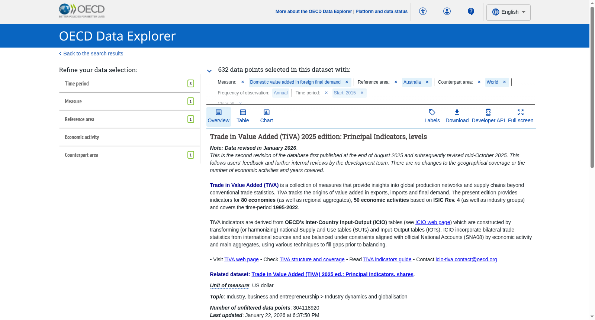Click the icio-tiva.contact@oecd.org email link
The image size is (595, 320).
[466, 259]
